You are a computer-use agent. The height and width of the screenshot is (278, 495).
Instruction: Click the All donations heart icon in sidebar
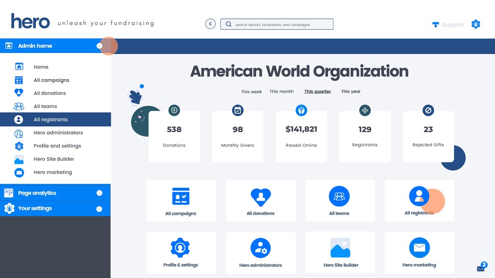coord(19,93)
